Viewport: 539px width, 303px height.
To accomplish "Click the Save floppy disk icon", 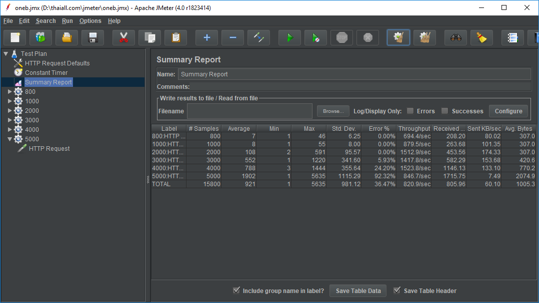I will tap(92, 37).
